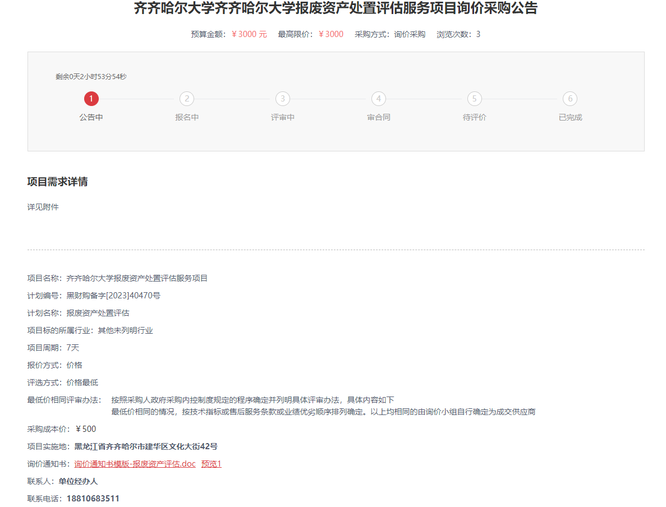This screenshot has height=507, width=666.
Task: Click the contact phone number 18810683511
Action: pyautogui.click(x=93, y=499)
